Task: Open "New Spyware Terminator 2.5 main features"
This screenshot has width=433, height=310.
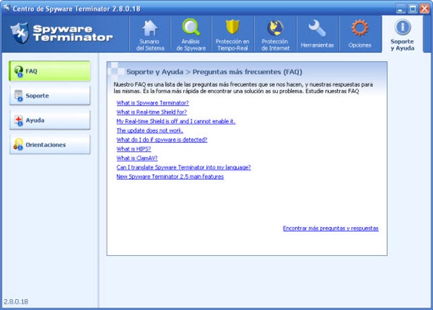Action: click(170, 176)
